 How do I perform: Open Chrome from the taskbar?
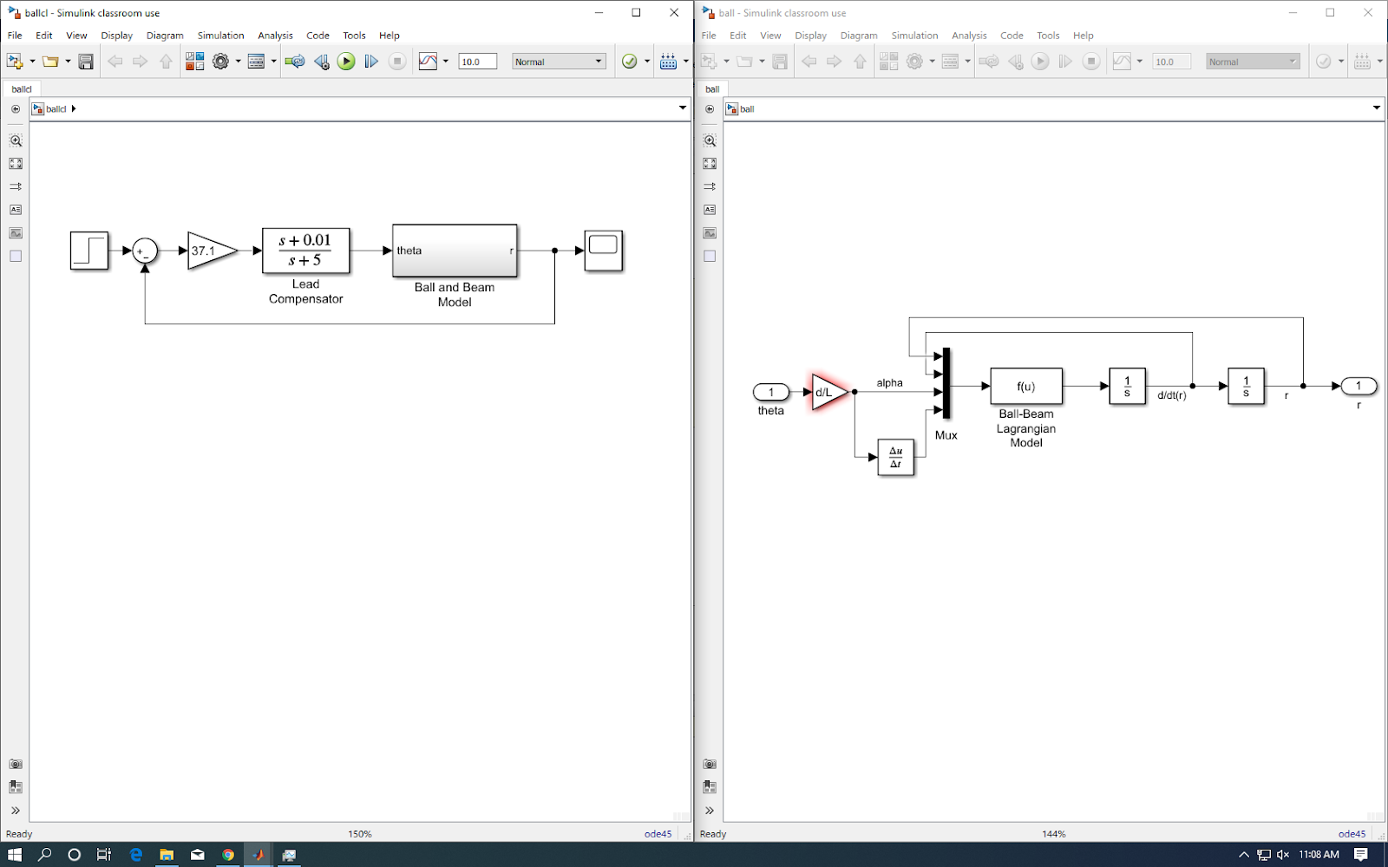[227, 855]
